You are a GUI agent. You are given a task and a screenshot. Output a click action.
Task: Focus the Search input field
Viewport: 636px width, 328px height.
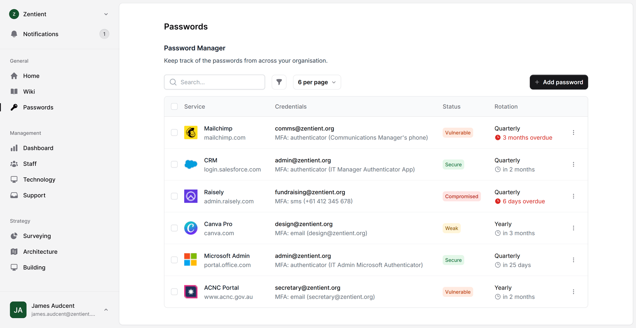pyautogui.click(x=214, y=82)
